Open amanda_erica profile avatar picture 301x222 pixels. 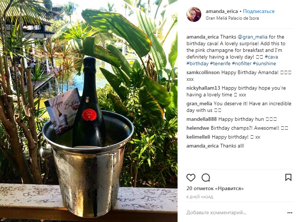tap(194, 14)
